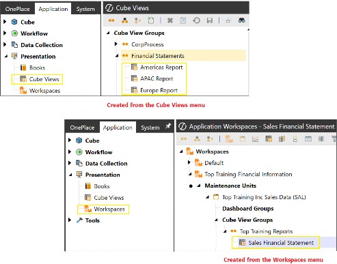The width and height of the screenshot is (337, 264).
Task: Switch to OnePlace tab in upper navigation pane
Action: coord(18,9)
